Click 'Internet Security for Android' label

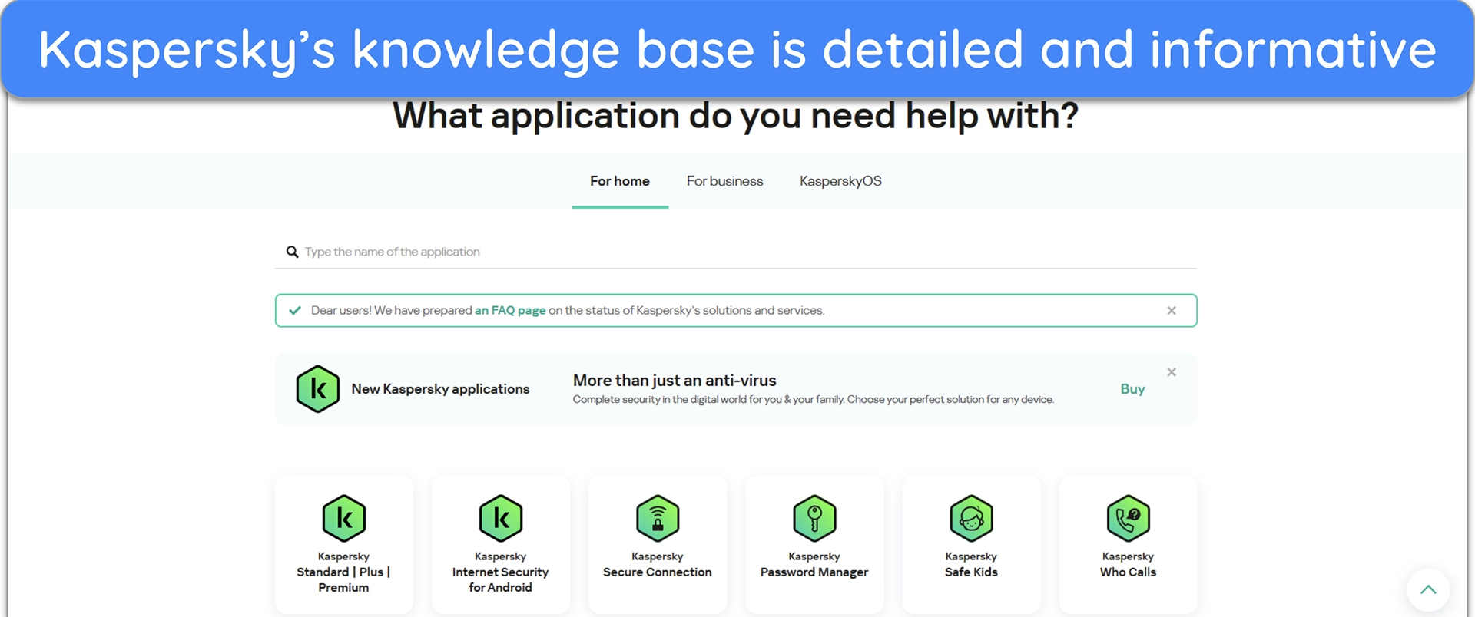tap(500, 579)
